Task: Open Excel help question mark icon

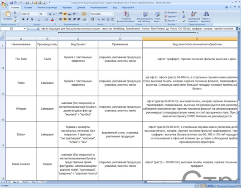Action: (x=227, y=7)
